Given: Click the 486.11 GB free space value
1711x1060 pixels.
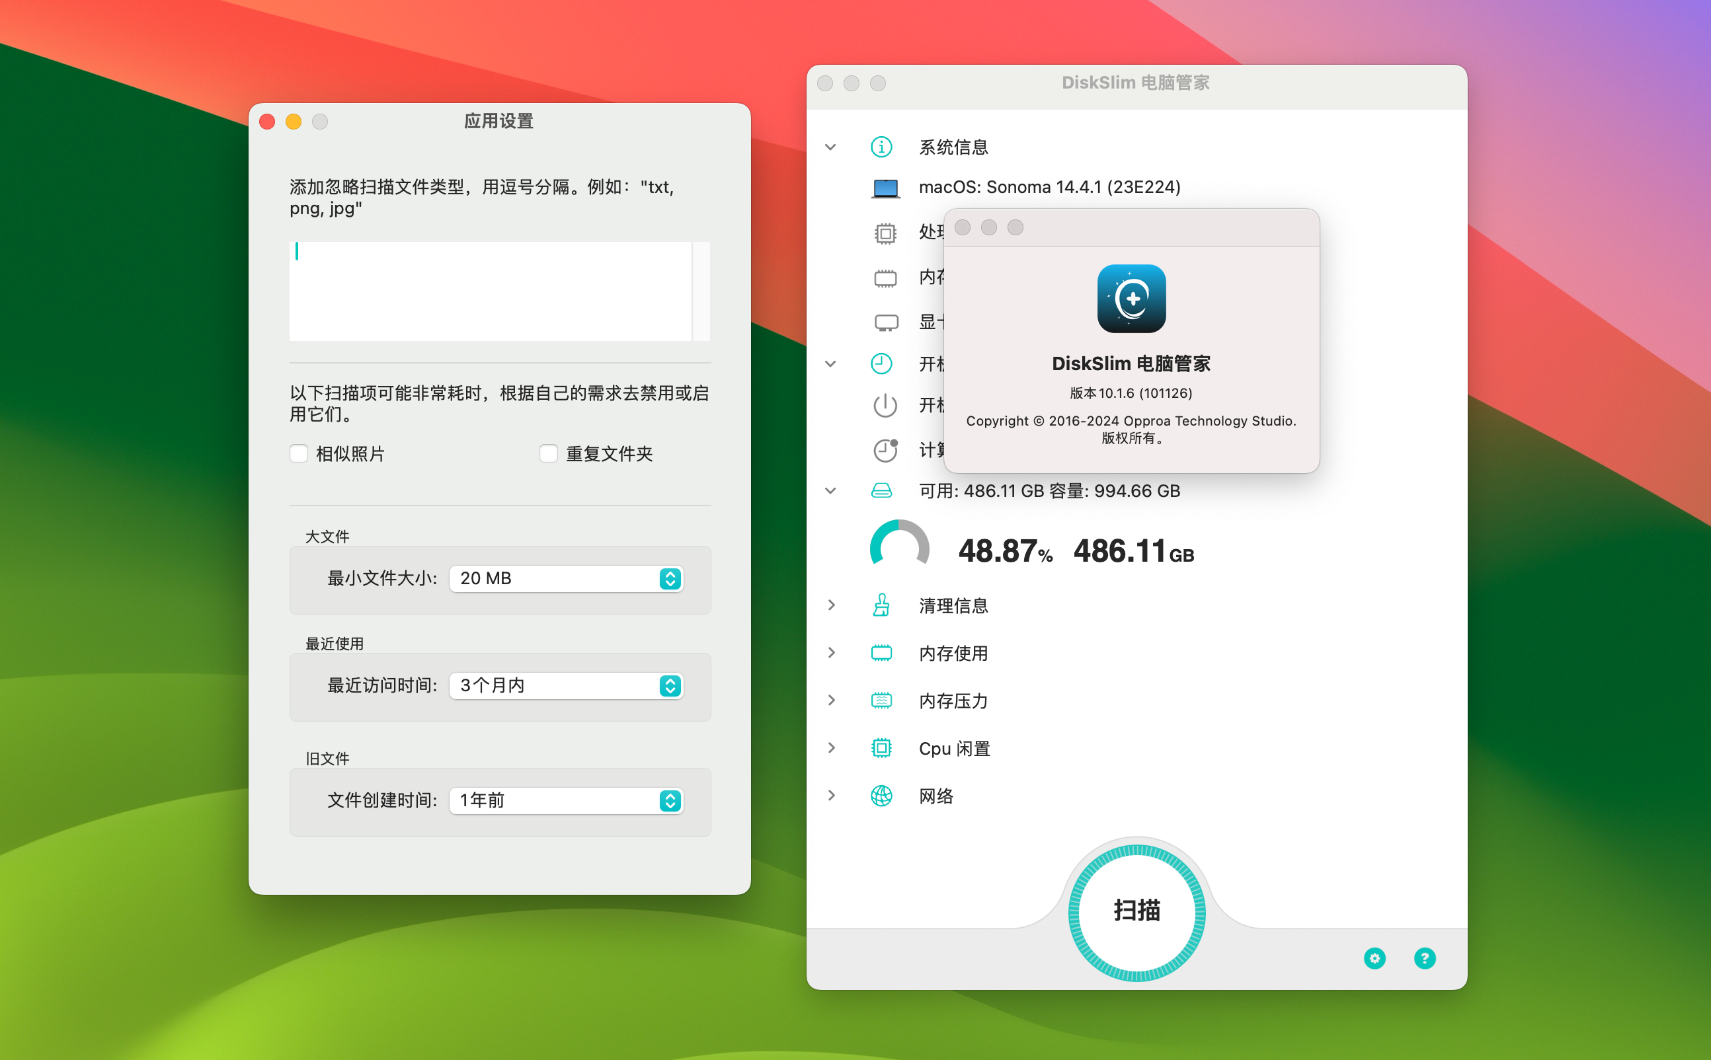Looking at the screenshot, I should (1134, 551).
